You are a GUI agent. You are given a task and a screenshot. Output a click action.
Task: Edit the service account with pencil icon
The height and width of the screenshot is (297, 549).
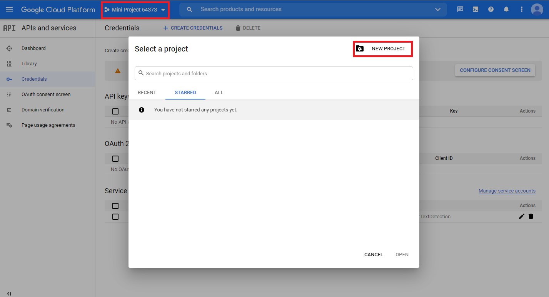point(522,216)
